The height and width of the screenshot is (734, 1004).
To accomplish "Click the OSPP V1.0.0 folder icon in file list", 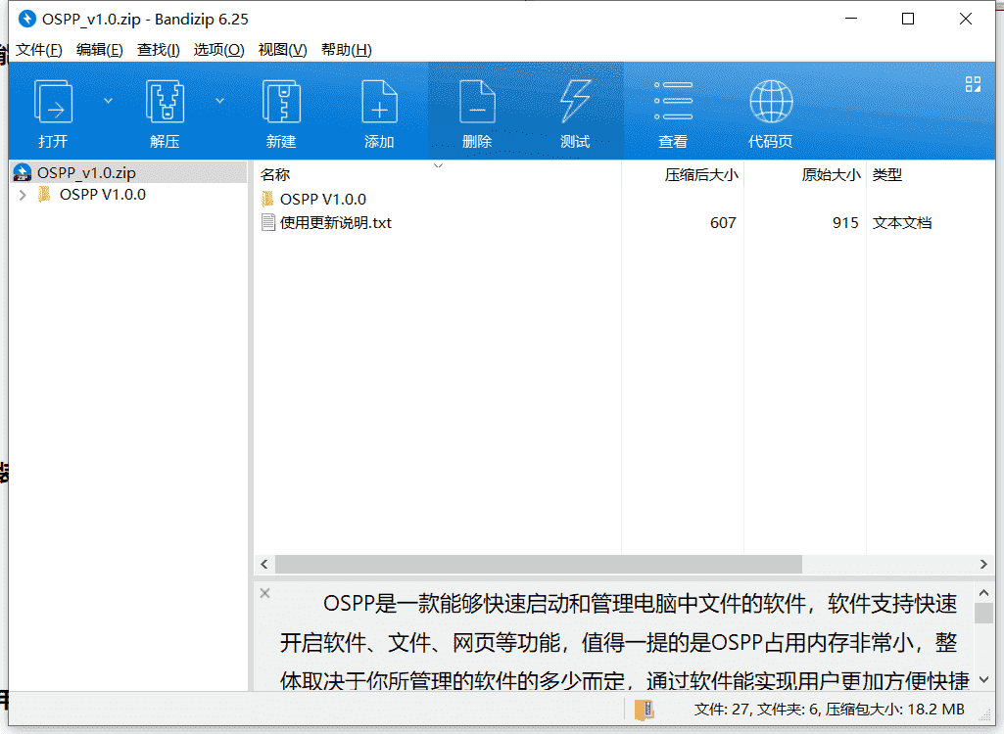I will tap(267, 199).
